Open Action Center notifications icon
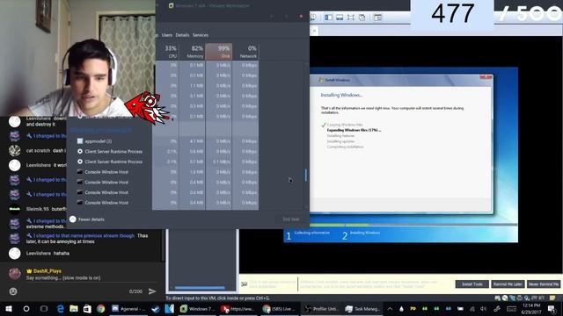 tap(552, 308)
